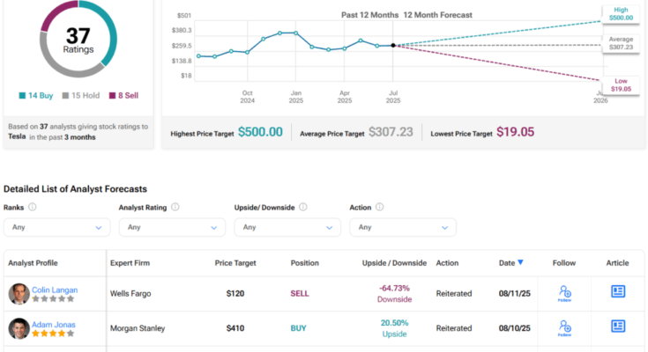The width and height of the screenshot is (648, 352).
Task: Click the Jul 2025 black chart point
Action: [x=393, y=46]
